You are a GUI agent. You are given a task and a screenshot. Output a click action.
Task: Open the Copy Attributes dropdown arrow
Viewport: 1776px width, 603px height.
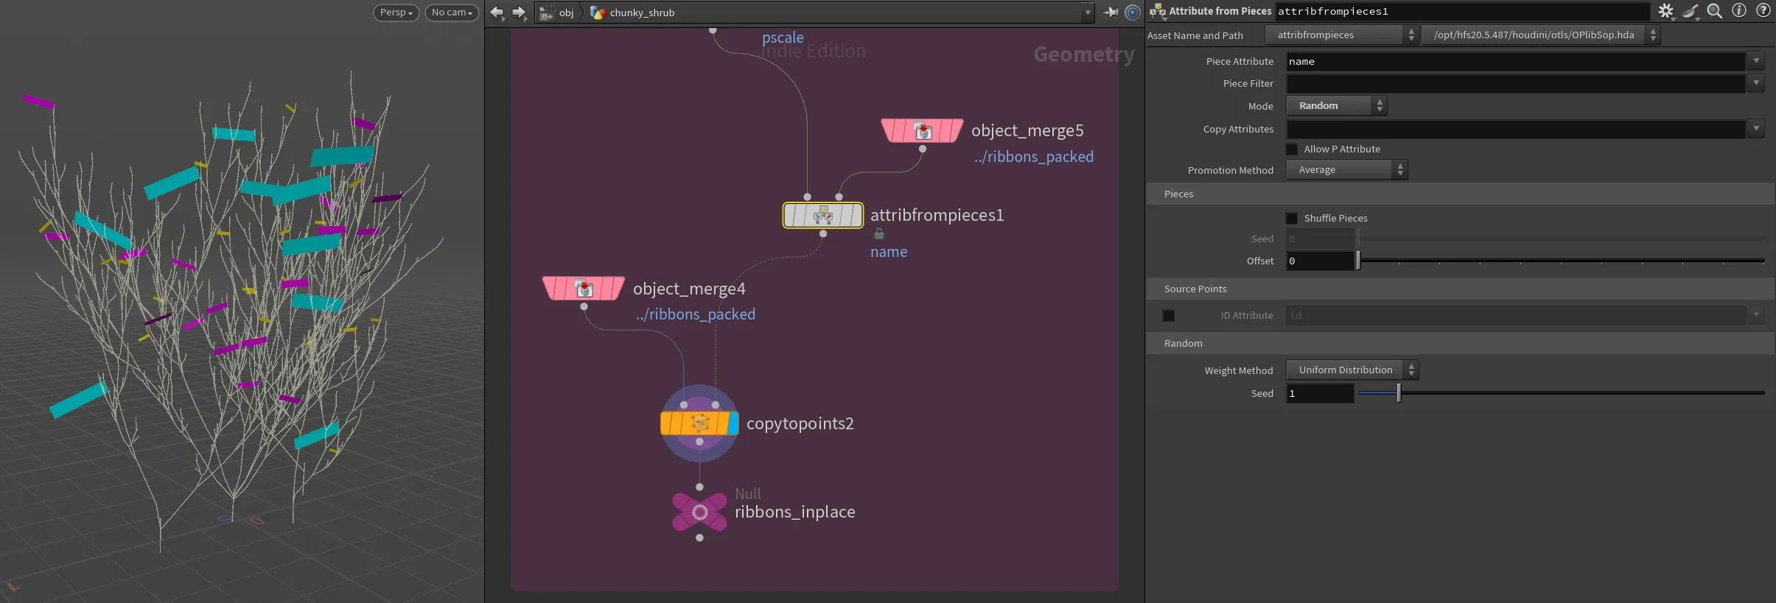point(1756,129)
